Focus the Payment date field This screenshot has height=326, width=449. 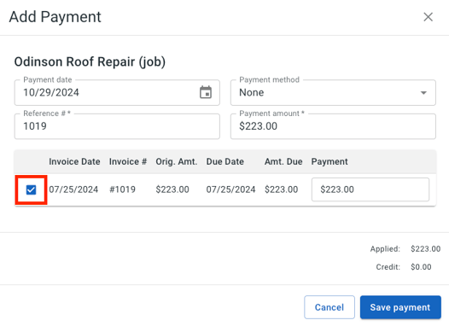[x=117, y=93]
